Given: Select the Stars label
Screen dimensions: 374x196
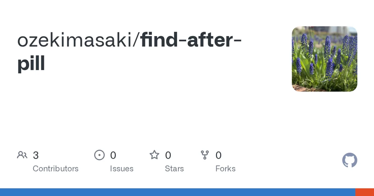Looking at the screenshot, I should click(174, 169).
